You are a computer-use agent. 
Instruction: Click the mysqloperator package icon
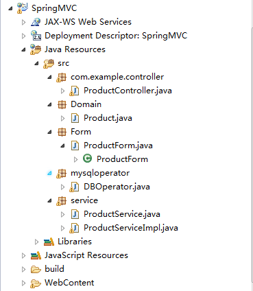click(x=62, y=174)
